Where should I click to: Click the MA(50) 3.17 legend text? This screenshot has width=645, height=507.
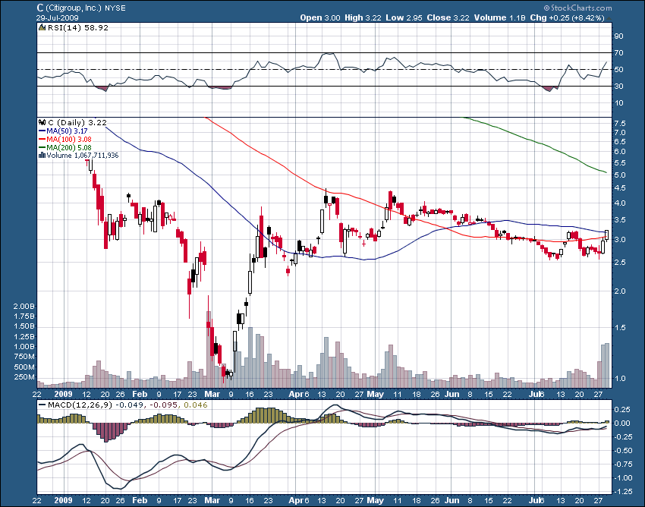point(67,131)
